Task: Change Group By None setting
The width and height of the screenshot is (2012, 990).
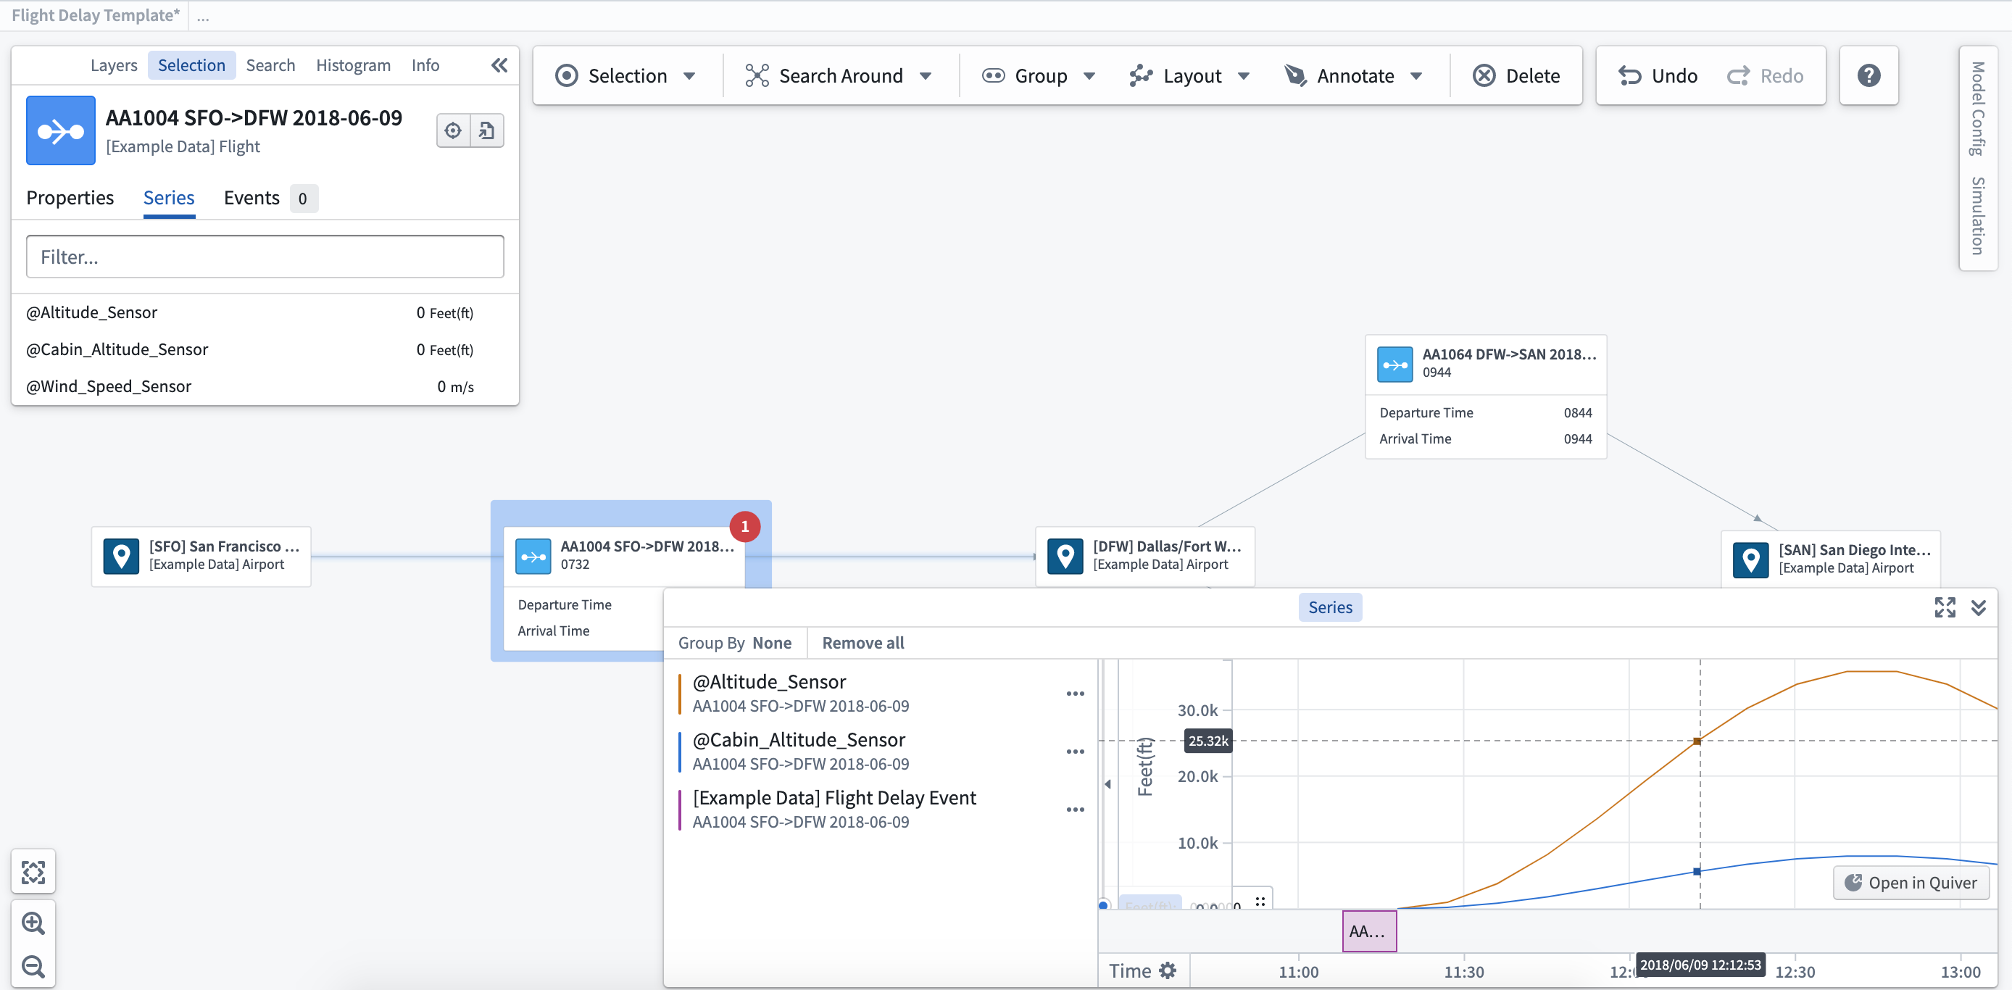Action: click(735, 643)
